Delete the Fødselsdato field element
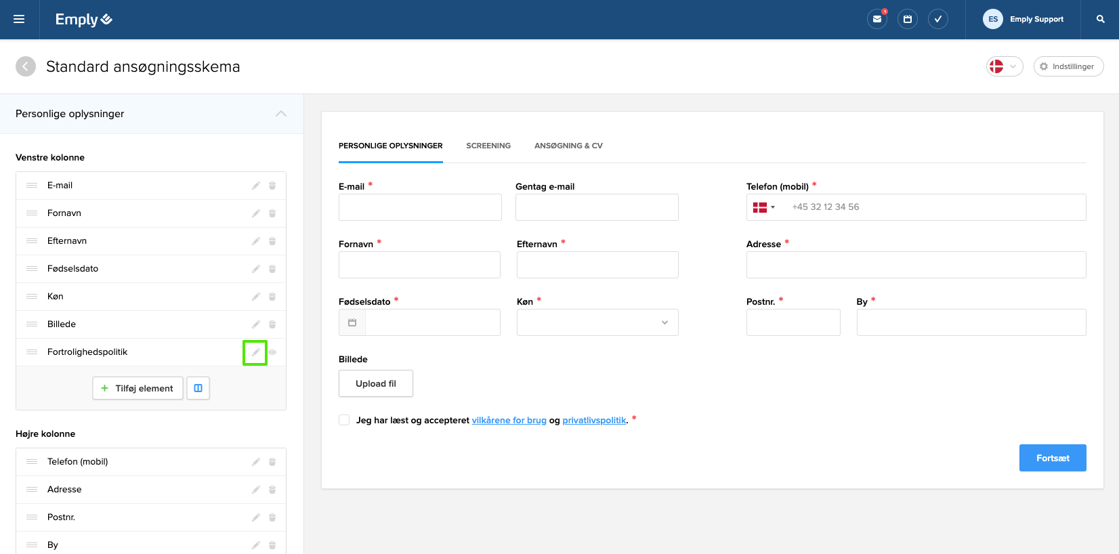The width and height of the screenshot is (1119, 554). [x=272, y=269]
